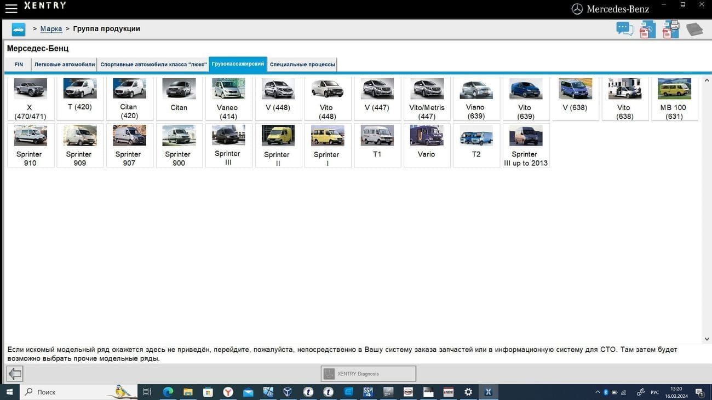The image size is (712, 400).
Task: Open the gray book manual icon
Action: tap(694, 29)
